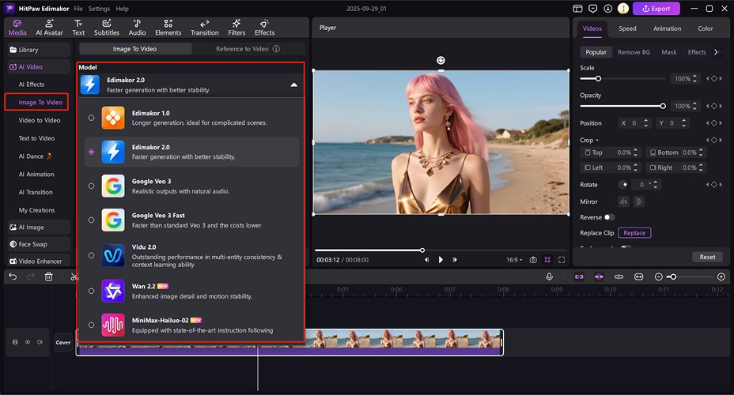This screenshot has height=395, width=734.
Task: Click the zoom out timeline minus icon
Action: (659, 276)
